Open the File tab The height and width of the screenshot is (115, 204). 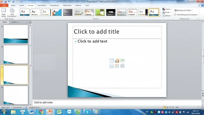[x=4, y=5]
